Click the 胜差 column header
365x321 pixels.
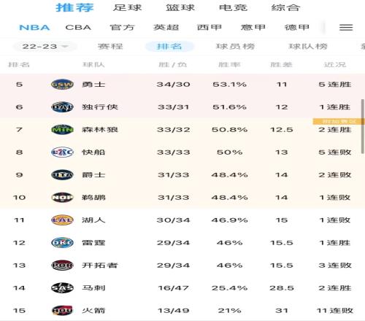click(282, 65)
